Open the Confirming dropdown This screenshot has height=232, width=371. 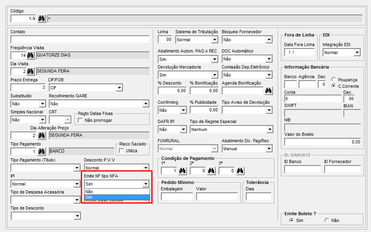[183, 110]
